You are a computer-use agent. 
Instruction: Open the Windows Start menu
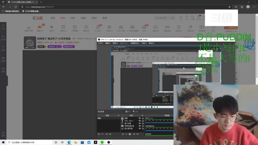[3, 142]
